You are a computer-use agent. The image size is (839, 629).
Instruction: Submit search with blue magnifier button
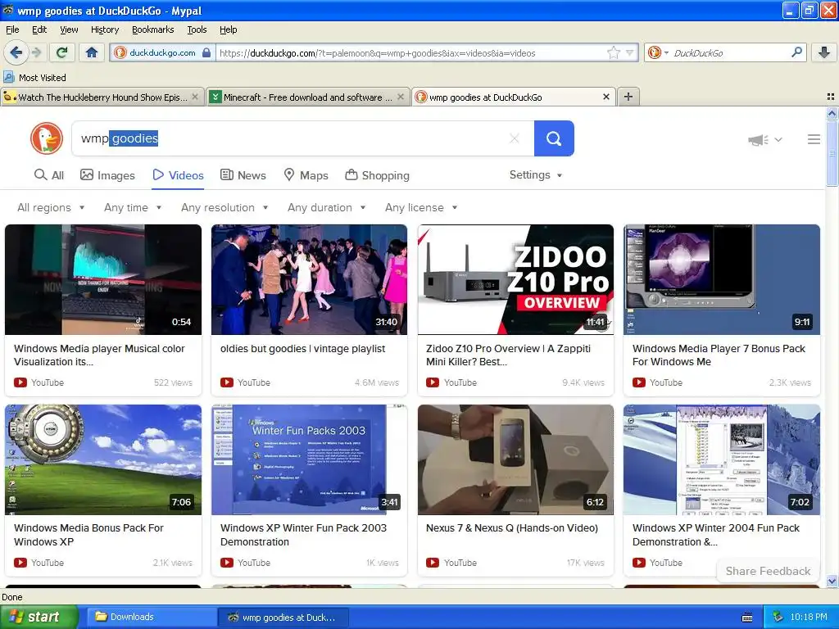(554, 138)
